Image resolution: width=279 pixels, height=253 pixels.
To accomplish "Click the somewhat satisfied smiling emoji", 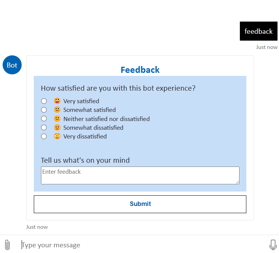I will [57, 110].
